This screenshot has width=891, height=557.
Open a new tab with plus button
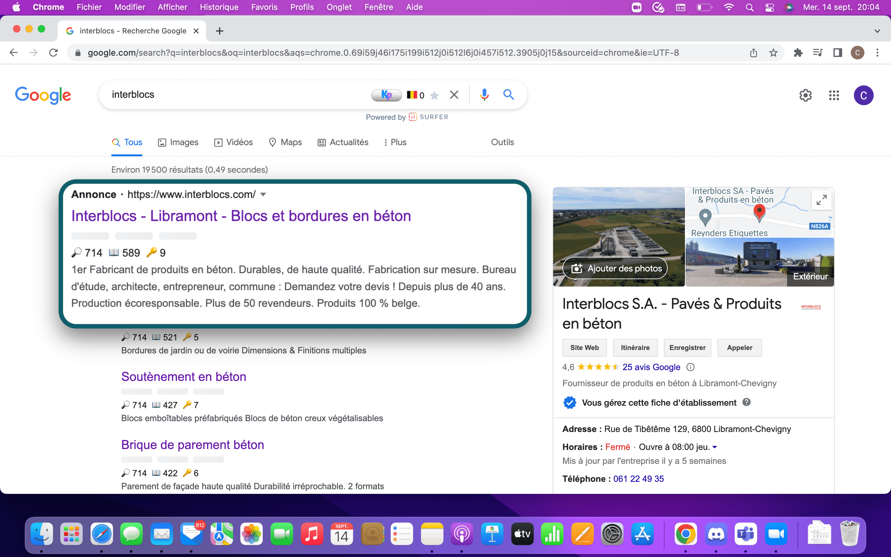pos(219,31)
